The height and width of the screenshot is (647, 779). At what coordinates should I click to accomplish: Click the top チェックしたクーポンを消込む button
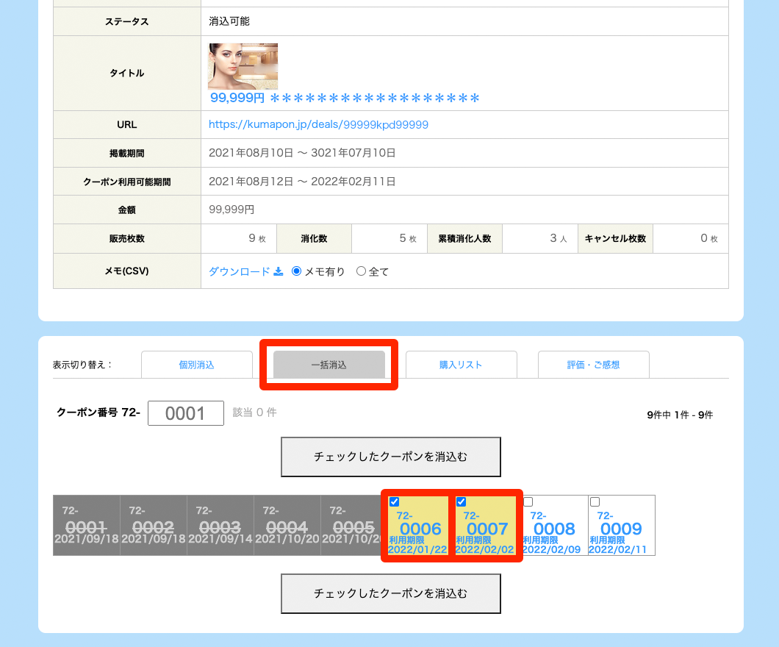(390, 457)
